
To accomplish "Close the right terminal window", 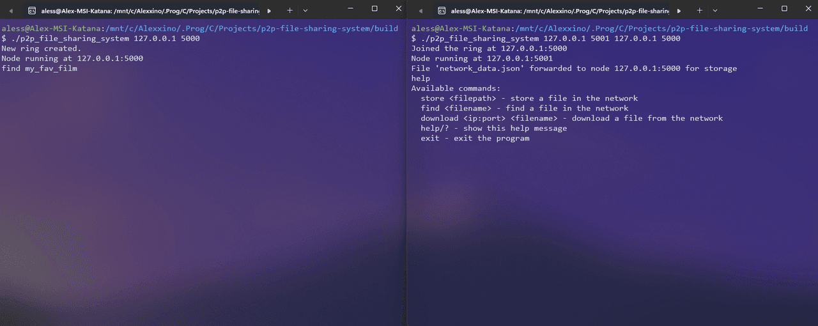I will coord(808,9).
